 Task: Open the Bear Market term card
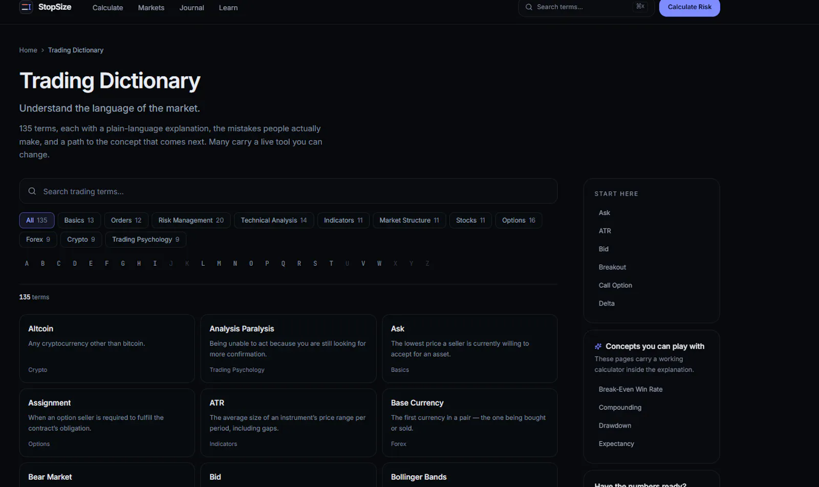coord(107,475)
